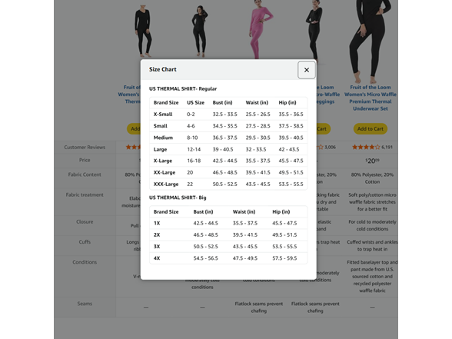The width and height of the screenshot is (452, 339).
Task: Click the partially hidden Add to Cart button at left
Action: pos(134,129)
